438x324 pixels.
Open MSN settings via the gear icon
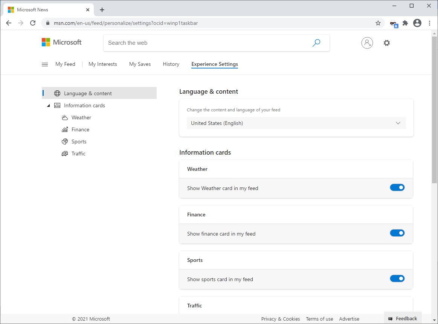coord(387,43)
